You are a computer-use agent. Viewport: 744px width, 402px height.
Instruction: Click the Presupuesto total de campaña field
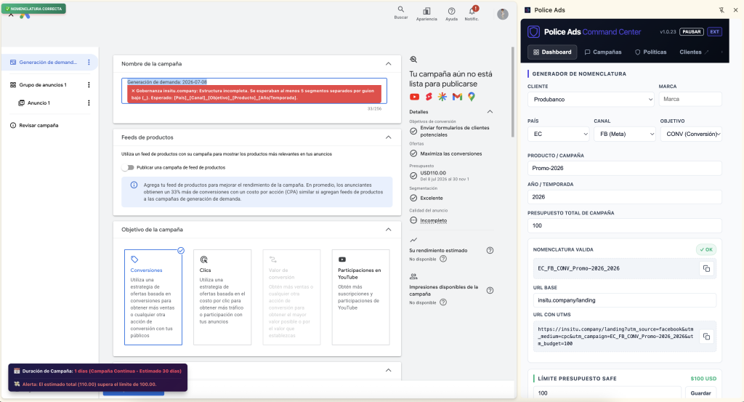tap(624, 226)
